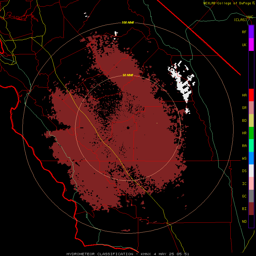
Task: Click the BI dark red legend swatch
Action: [x=251, y=209]
